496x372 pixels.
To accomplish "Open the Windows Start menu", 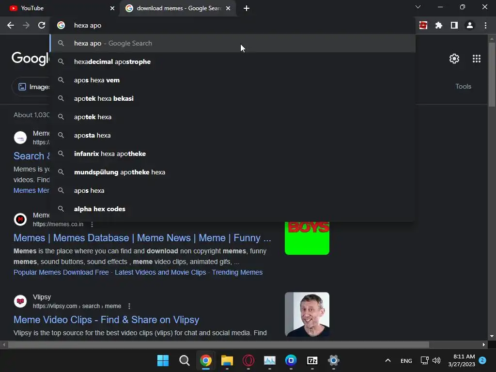I will [163, 360].
